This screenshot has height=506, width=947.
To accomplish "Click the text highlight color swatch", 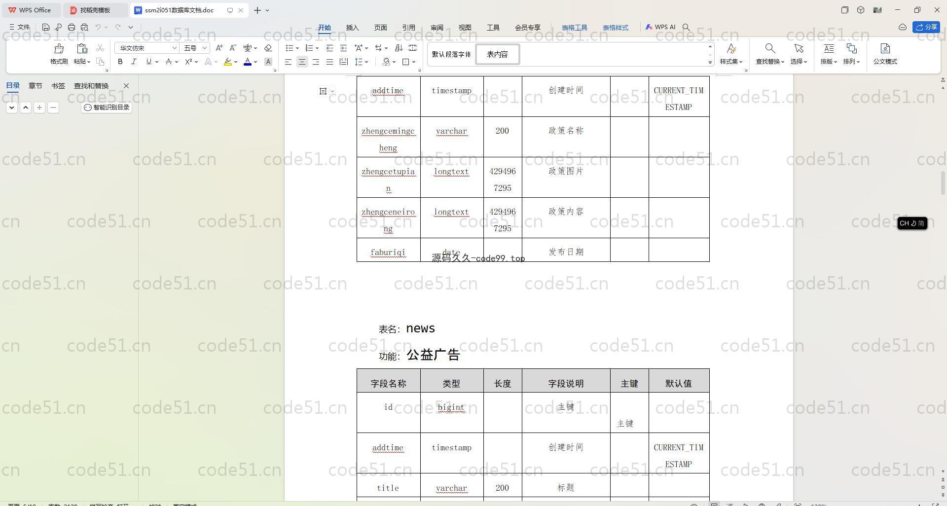I will point(227,62).
